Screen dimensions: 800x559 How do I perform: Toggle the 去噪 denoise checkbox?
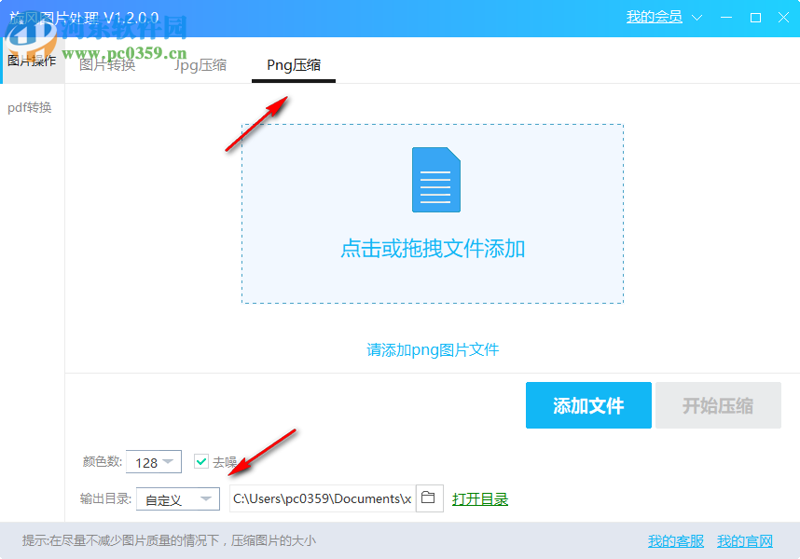(x=201, y=461)
